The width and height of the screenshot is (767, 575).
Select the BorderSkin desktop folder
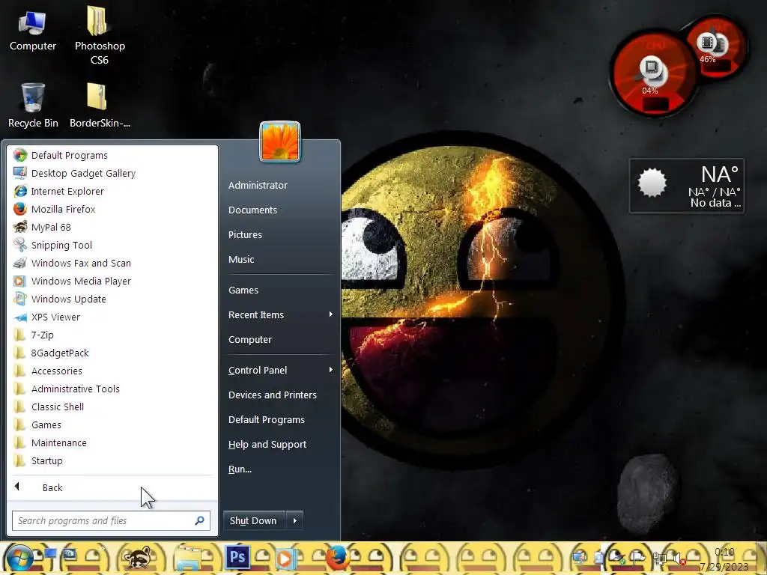(100, 105)
